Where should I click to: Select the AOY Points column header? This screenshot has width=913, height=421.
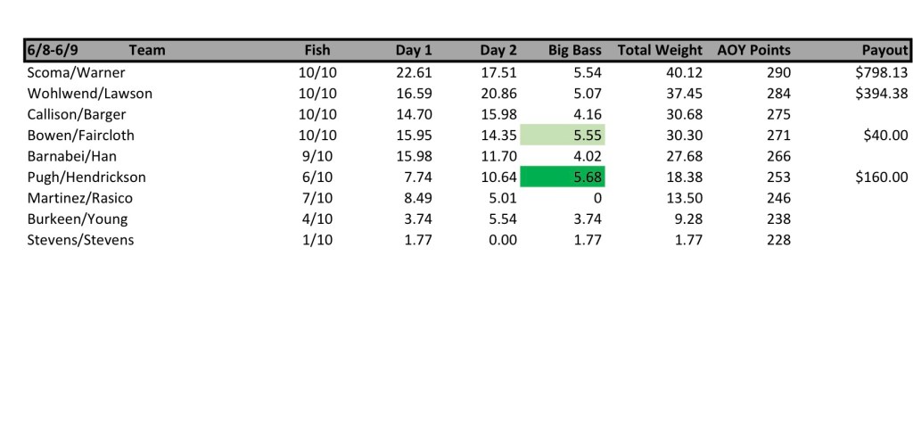click(753, 51)
